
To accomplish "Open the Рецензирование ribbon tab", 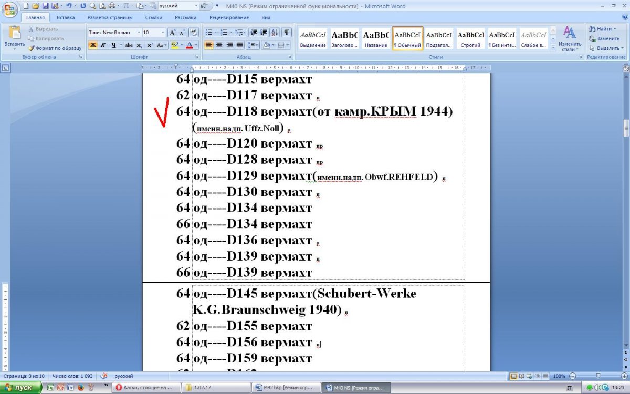I will 229,17.
